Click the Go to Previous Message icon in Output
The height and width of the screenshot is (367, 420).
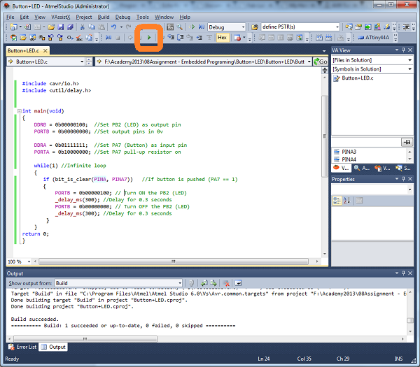click(x=204, y=283)
